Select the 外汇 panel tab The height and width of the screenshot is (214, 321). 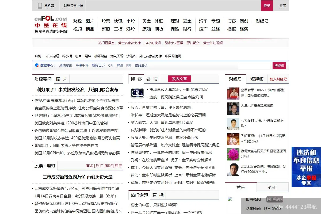pos(273,187)
